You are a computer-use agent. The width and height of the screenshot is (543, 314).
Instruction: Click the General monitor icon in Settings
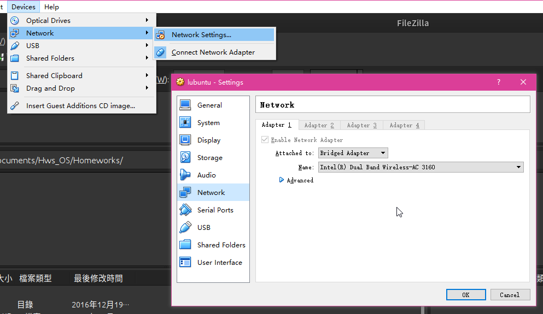click(x=185, y=105)
